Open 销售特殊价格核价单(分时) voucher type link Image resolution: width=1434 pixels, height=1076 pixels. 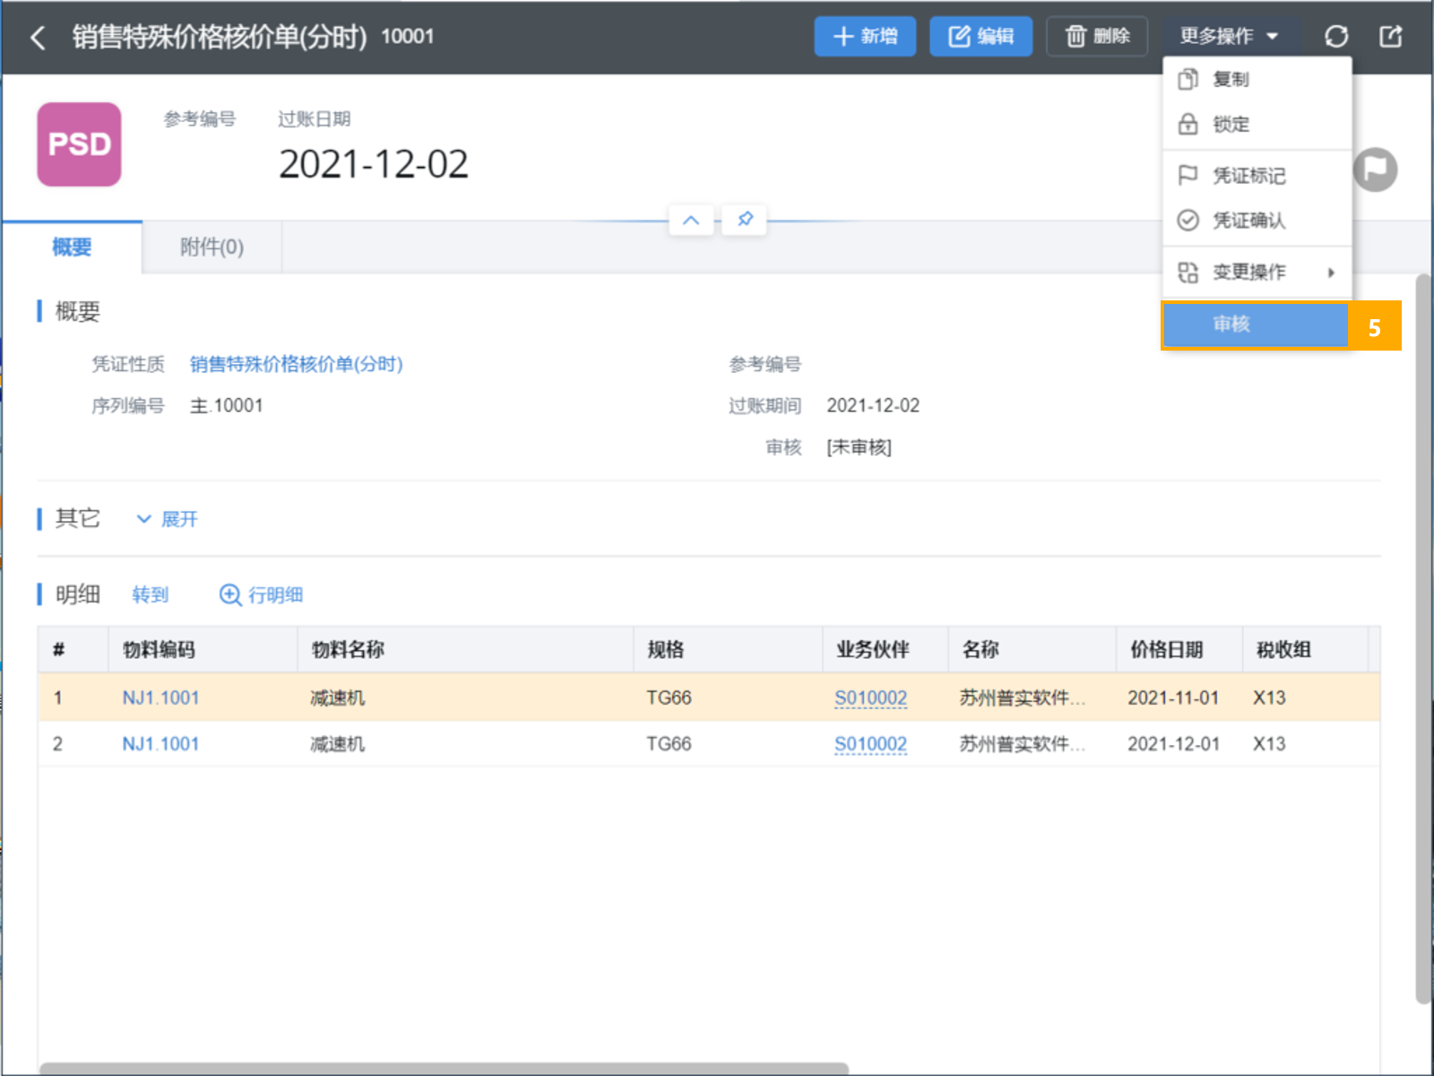[x=296, y=364]
